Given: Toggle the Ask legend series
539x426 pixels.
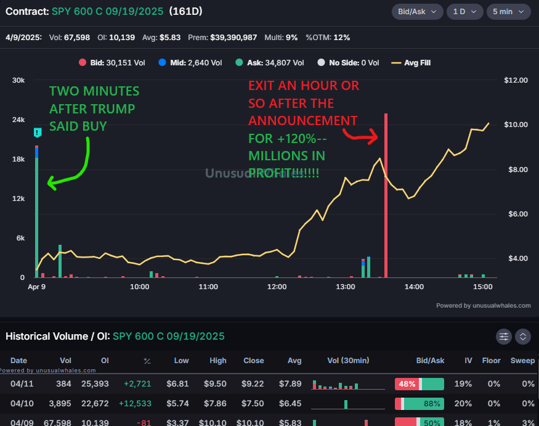Looking at the screenshot, I should 270,63.
